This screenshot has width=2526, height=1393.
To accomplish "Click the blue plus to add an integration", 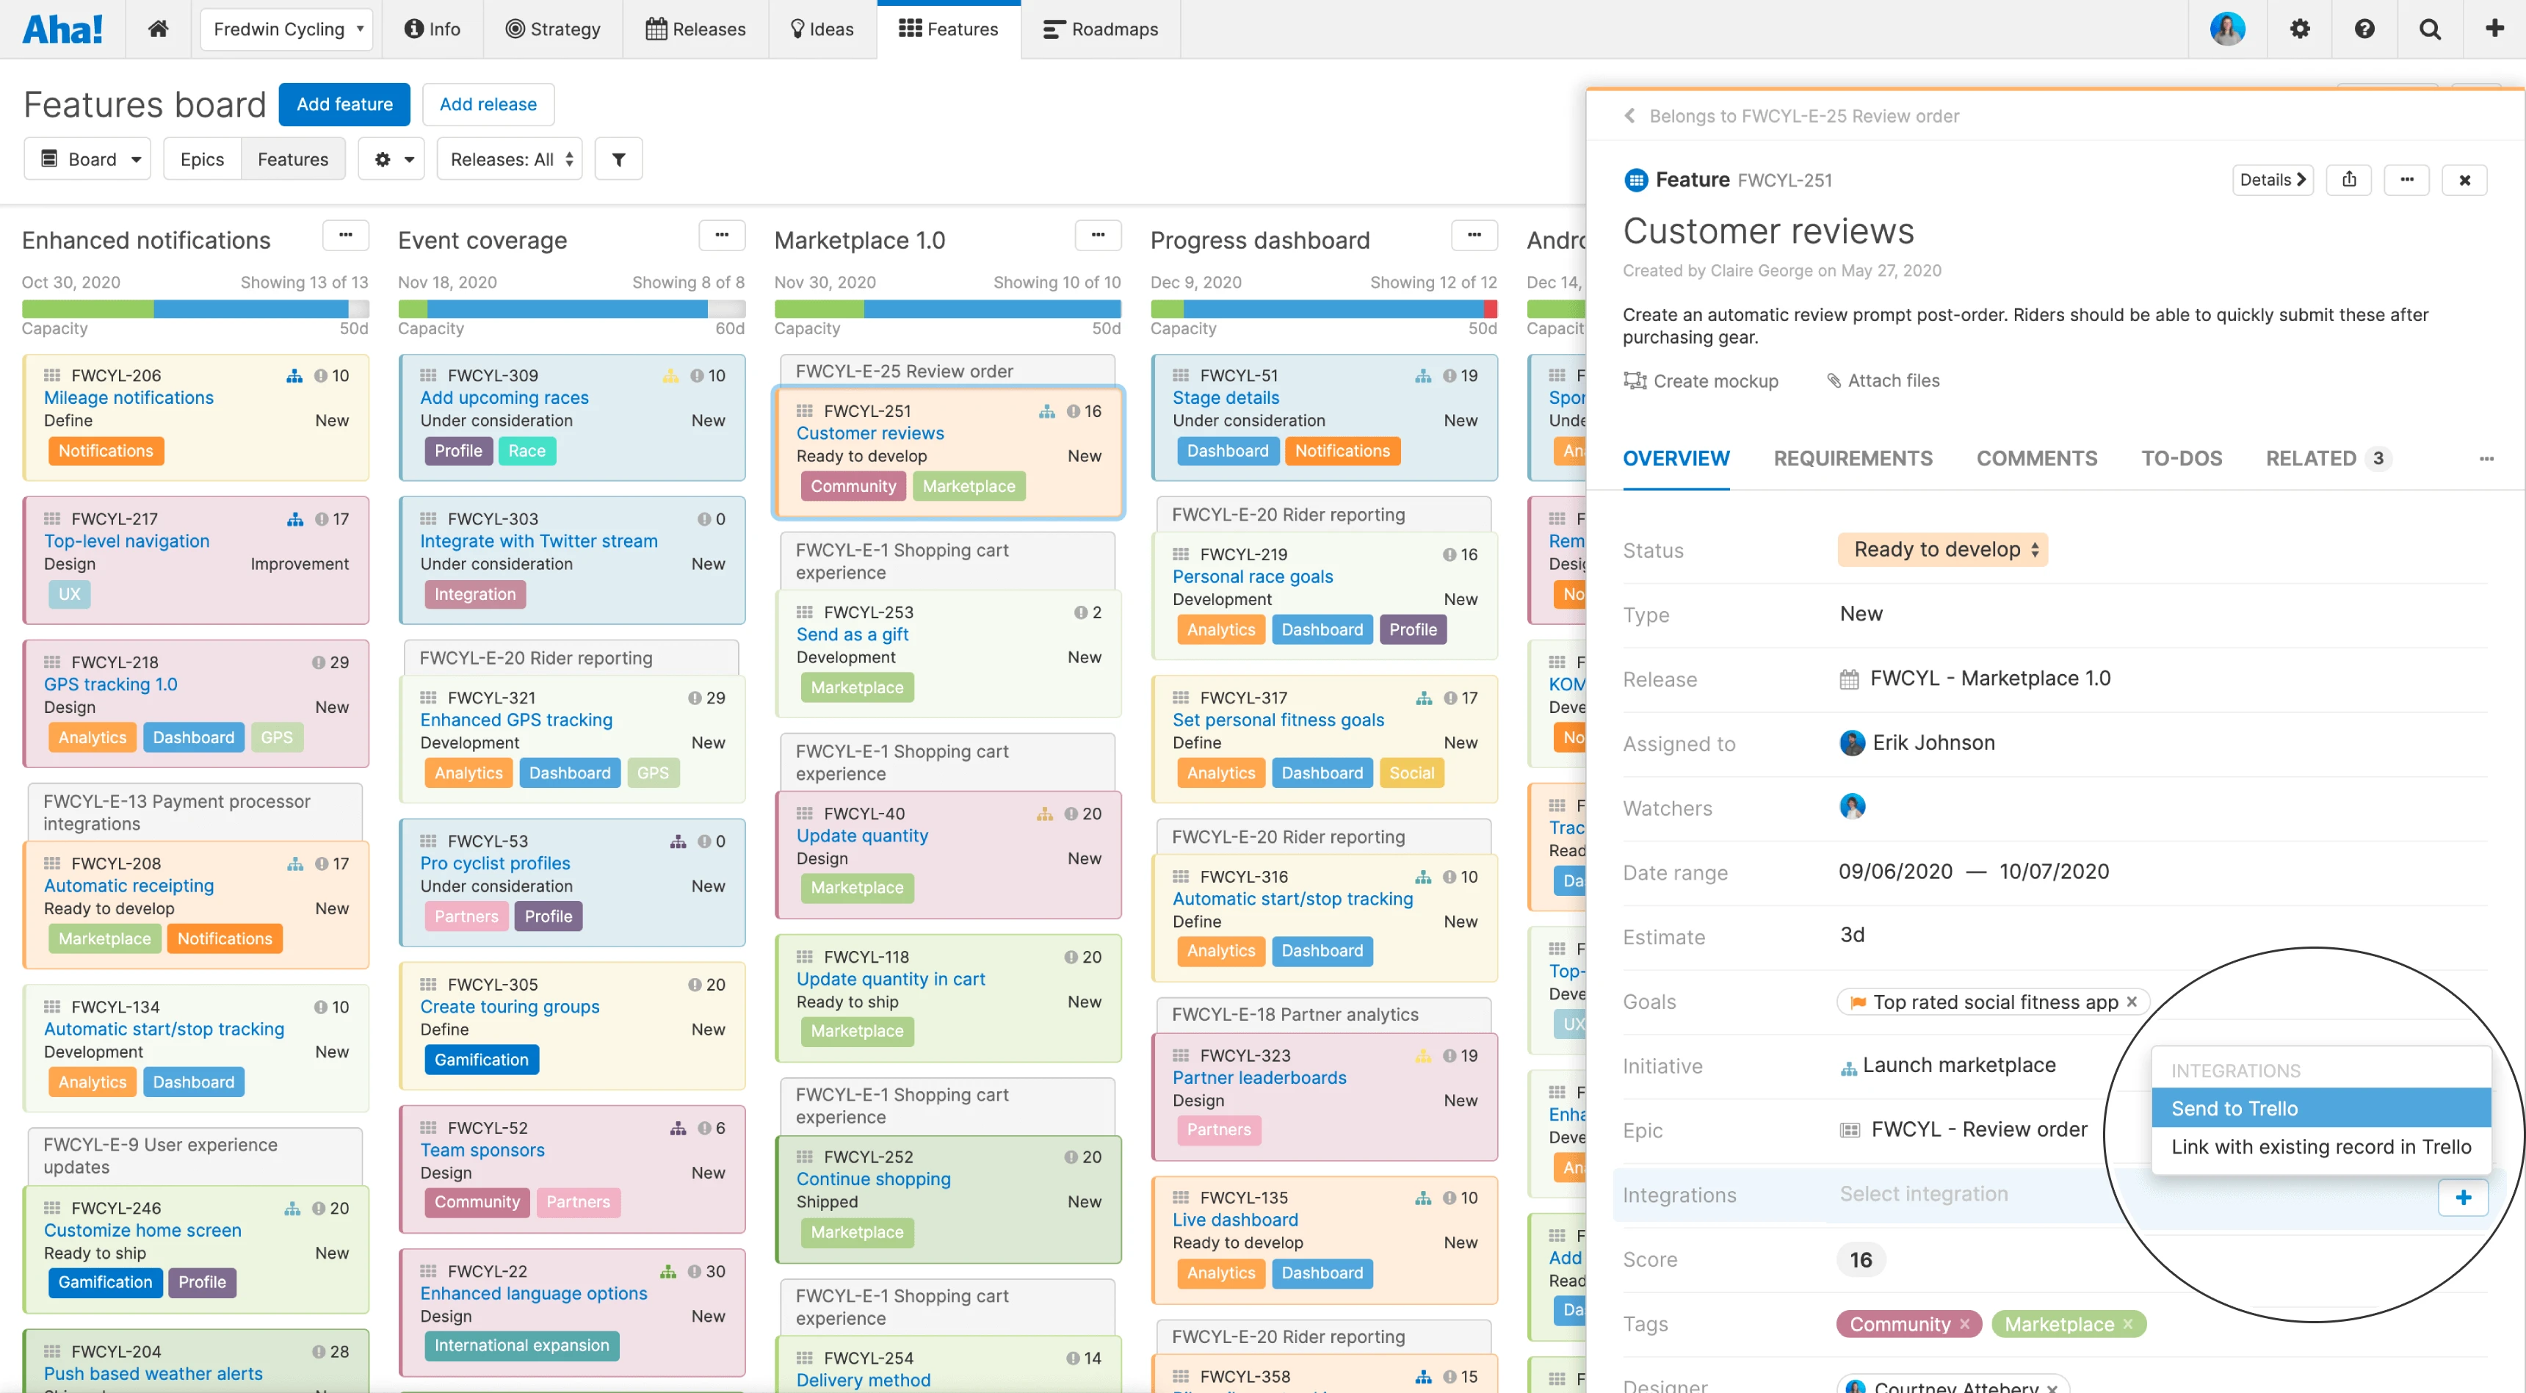I will click(2464, 1197).
